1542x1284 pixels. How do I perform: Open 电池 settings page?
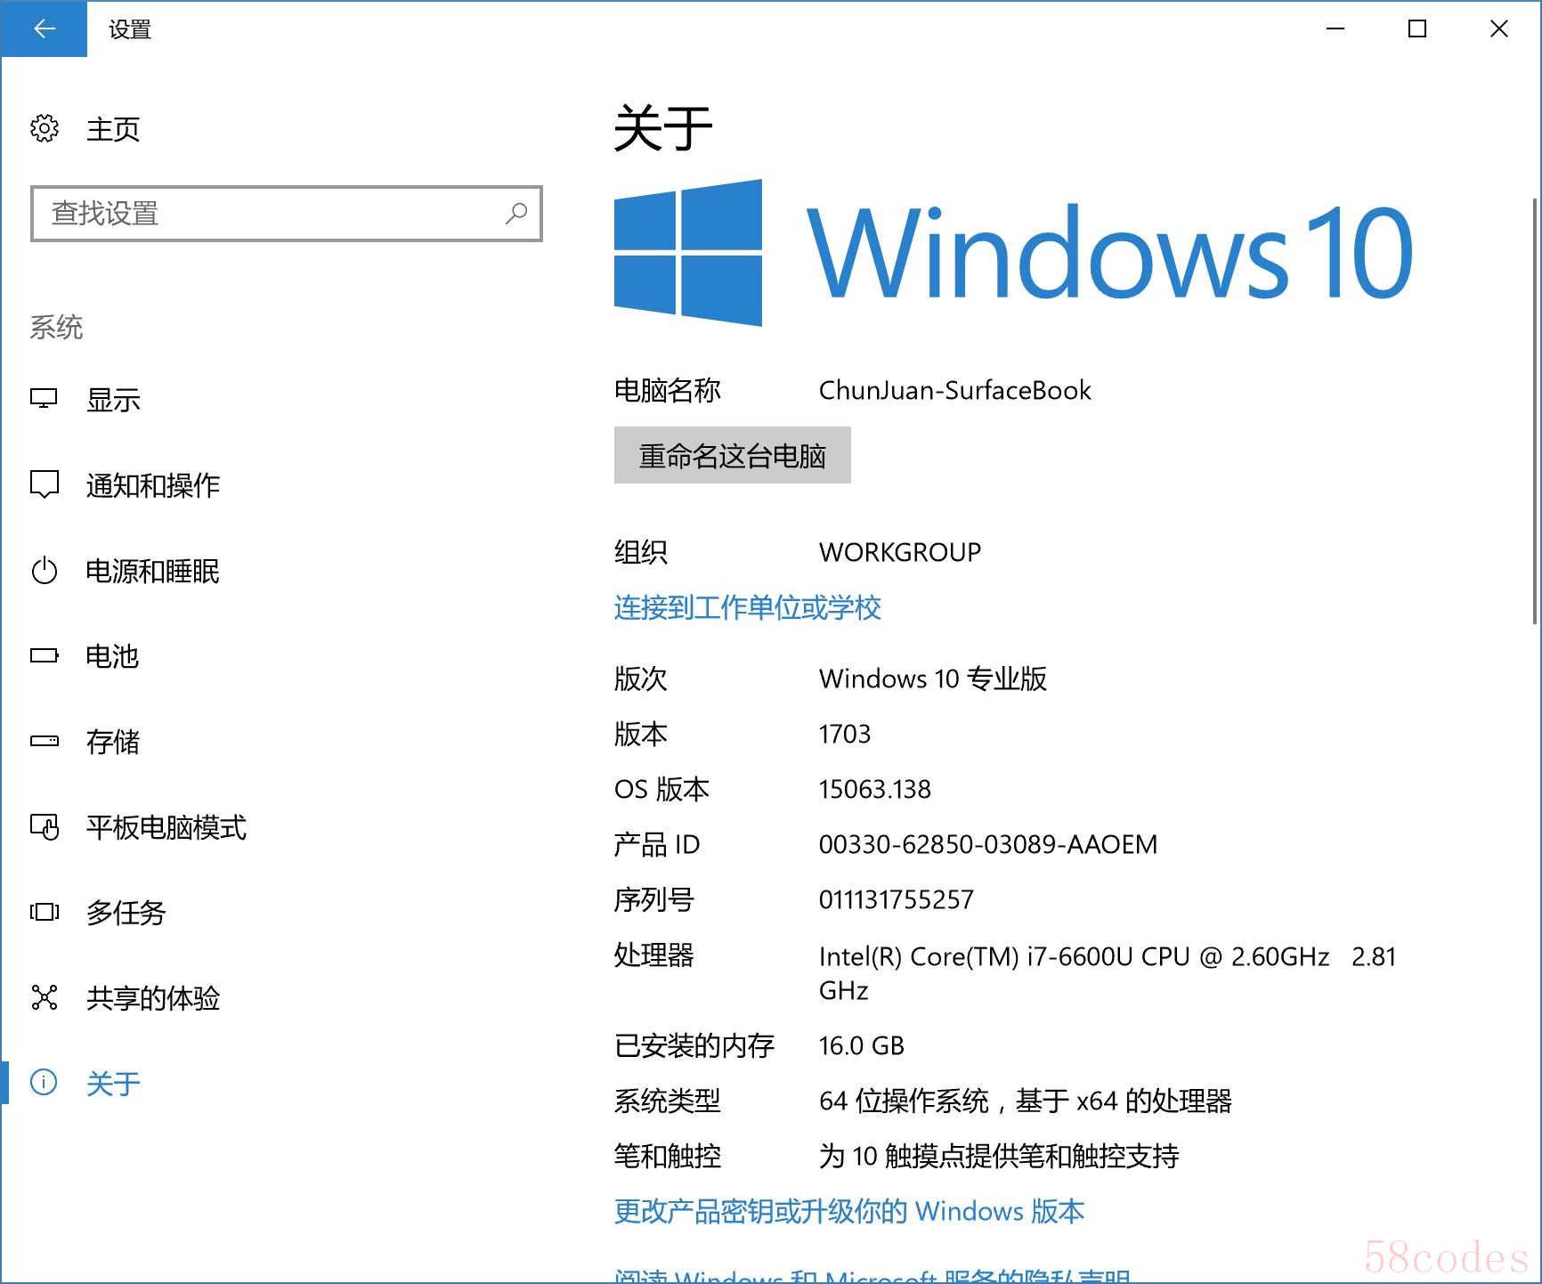click(113, 656)
